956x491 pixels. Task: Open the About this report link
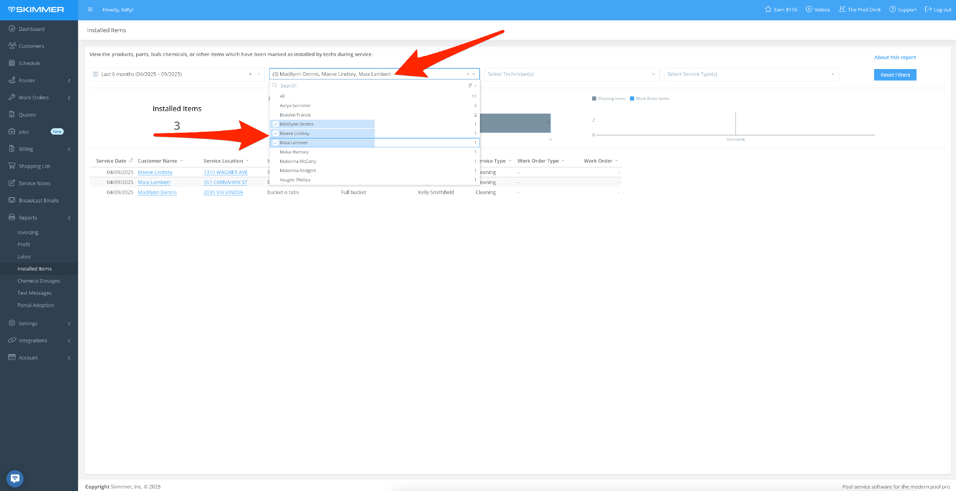894,57
